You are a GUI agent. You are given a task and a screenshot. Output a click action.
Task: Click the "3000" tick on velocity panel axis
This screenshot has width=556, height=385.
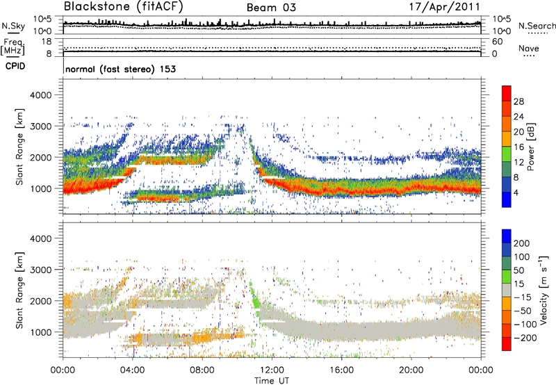click(x=40, y=270)
